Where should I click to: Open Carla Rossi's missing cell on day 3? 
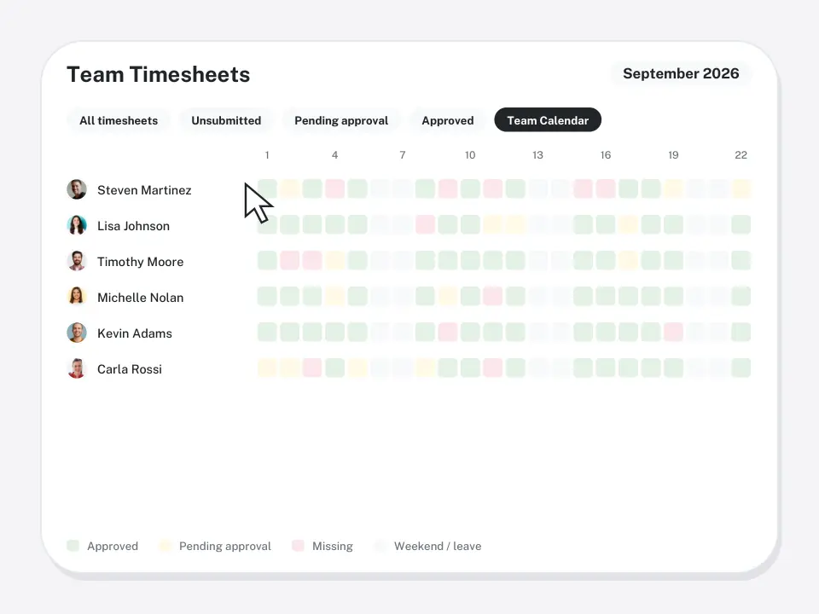312,368
